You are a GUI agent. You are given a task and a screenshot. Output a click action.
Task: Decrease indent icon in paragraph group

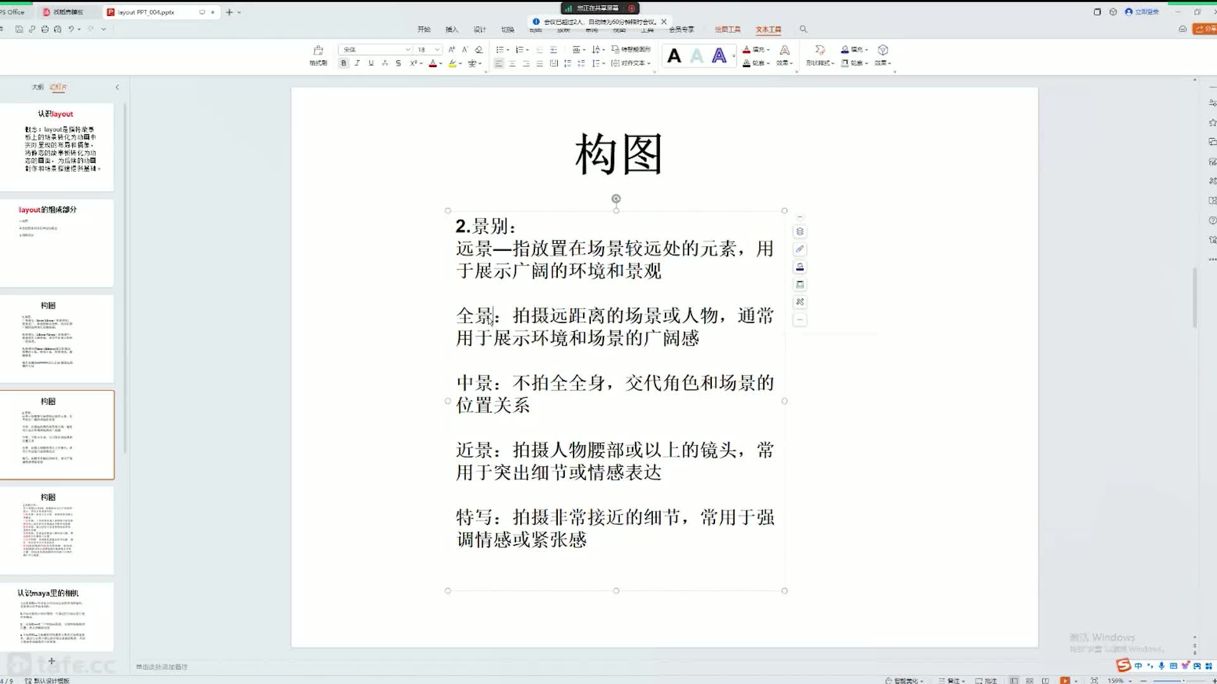pyautogui.click(x=539, y=49)
